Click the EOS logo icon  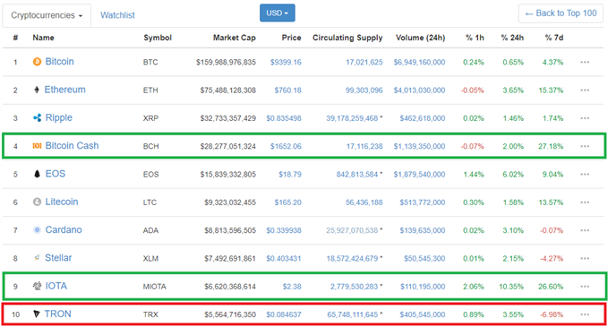click(x=37, y=174)
